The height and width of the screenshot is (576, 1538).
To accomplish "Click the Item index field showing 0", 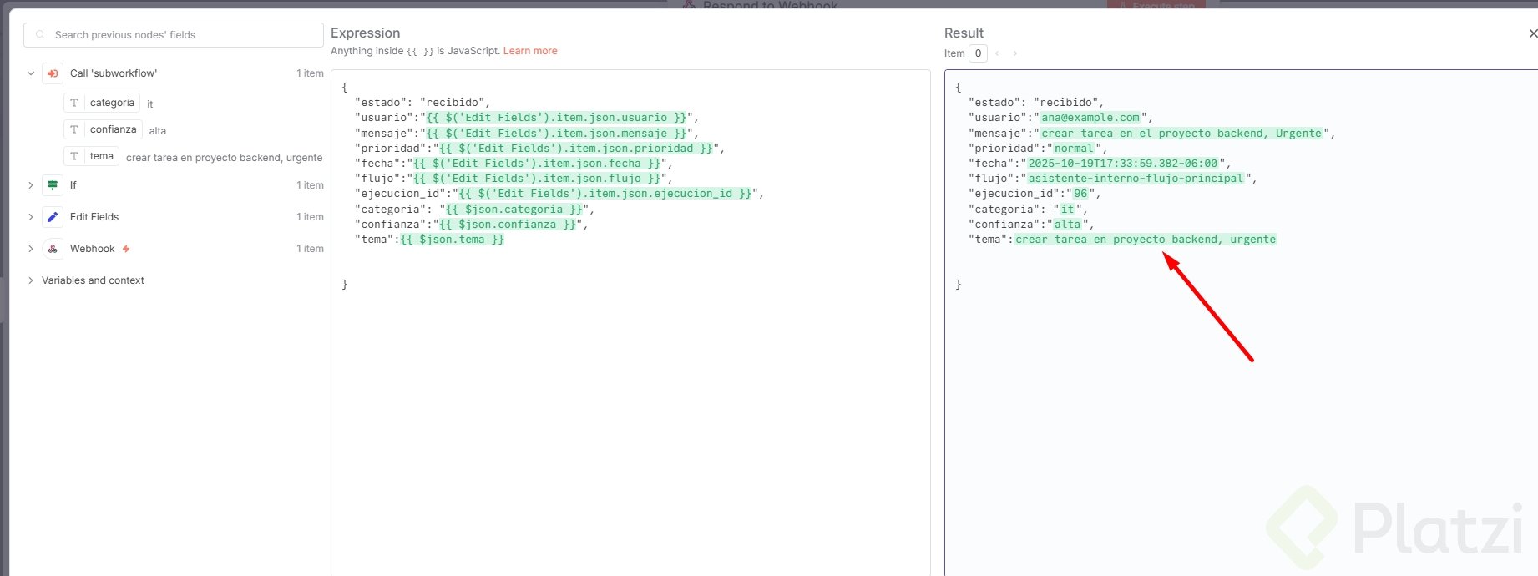I will (x=978, y=53).
